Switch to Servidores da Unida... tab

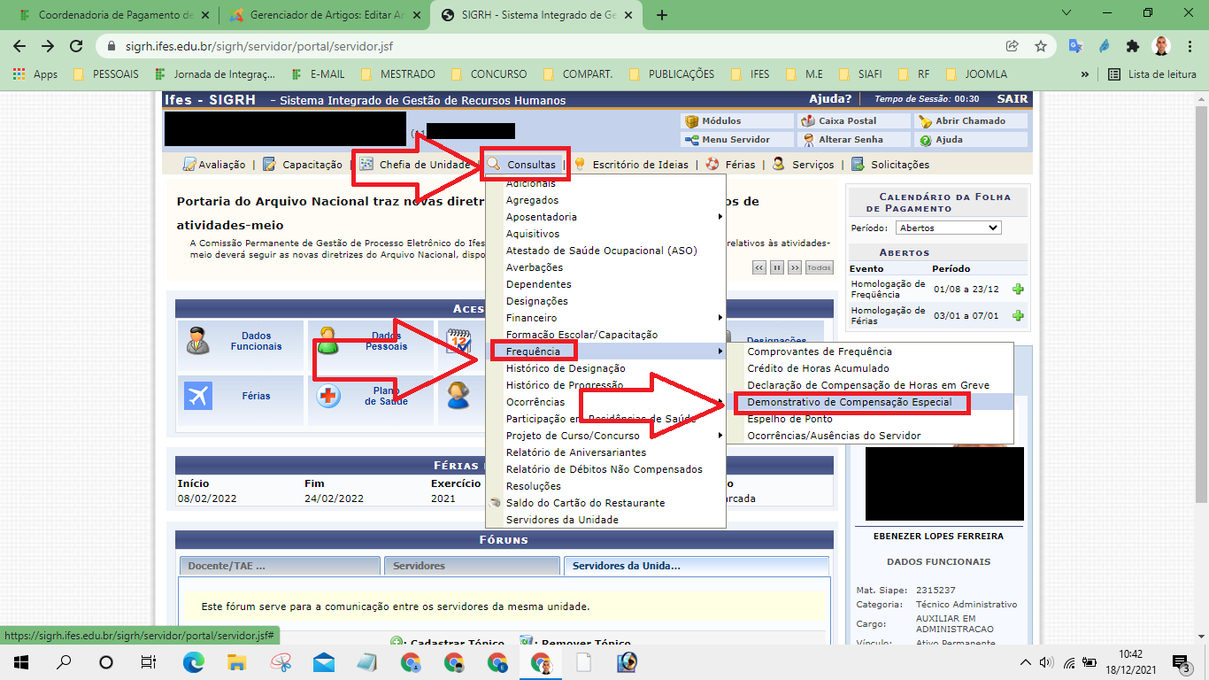(x=696, y=566)
